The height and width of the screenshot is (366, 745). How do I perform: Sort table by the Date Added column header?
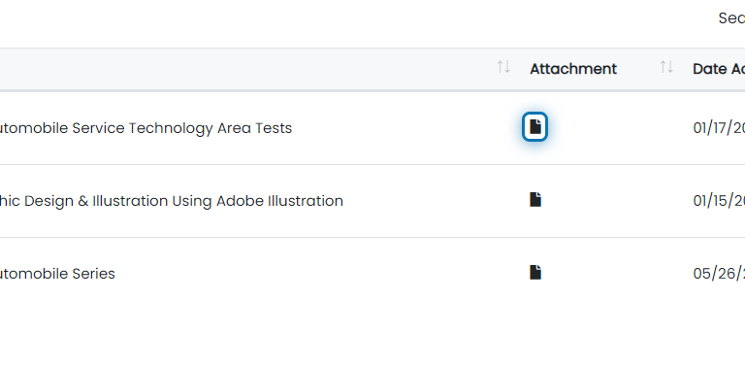(x=719, y=69)
